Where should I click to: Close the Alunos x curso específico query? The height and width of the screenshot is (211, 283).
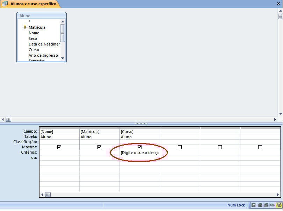click(278, 3)
